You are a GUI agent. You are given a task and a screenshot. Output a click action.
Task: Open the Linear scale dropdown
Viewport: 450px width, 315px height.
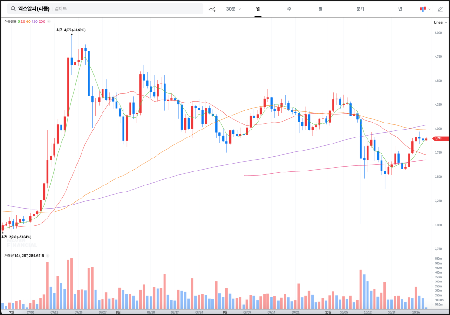[x=440, y=22]
